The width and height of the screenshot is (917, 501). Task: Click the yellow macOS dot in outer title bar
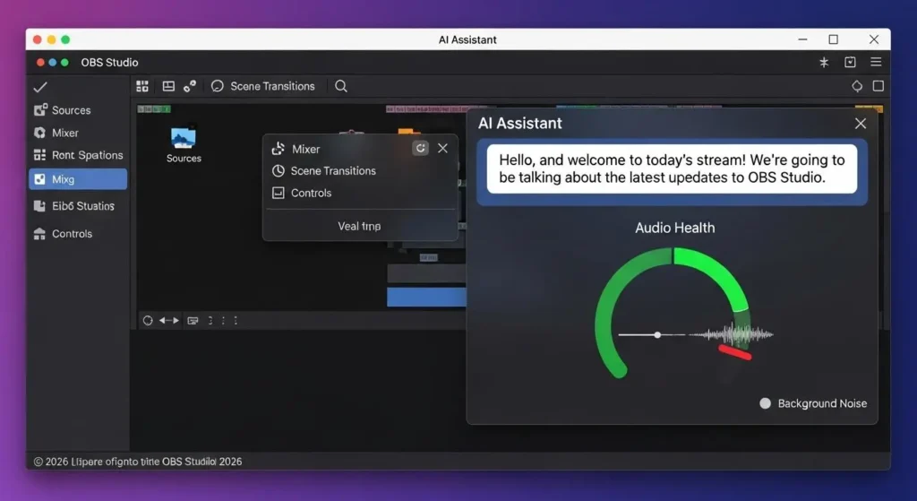[x=51, y=39]
